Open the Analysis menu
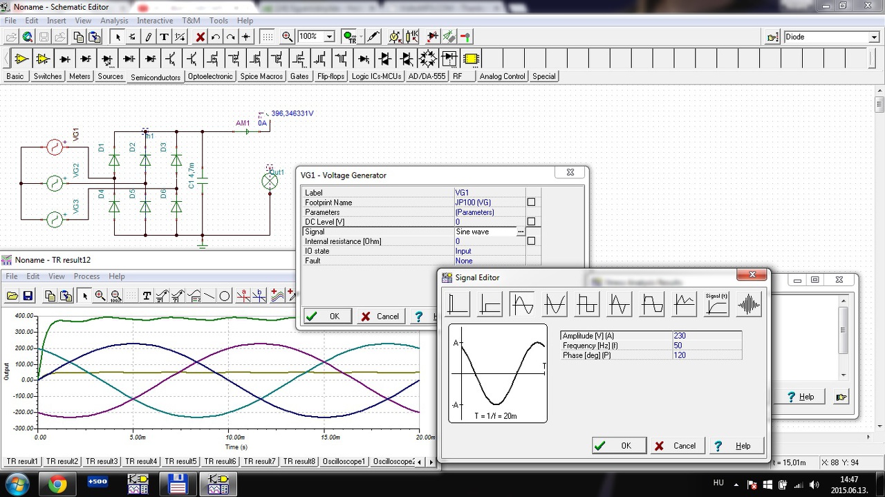The width and height of the screenshot is (885, 497). tap(114, 21)
